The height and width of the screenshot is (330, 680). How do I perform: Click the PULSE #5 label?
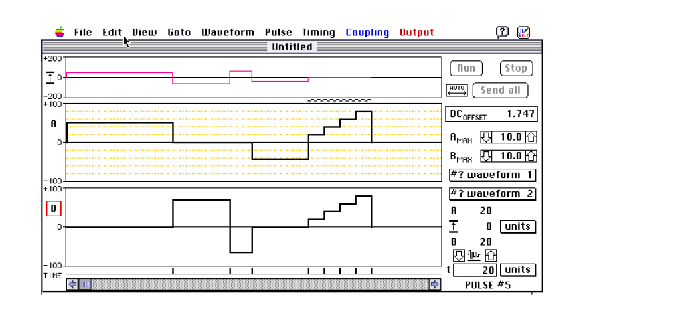488,285
